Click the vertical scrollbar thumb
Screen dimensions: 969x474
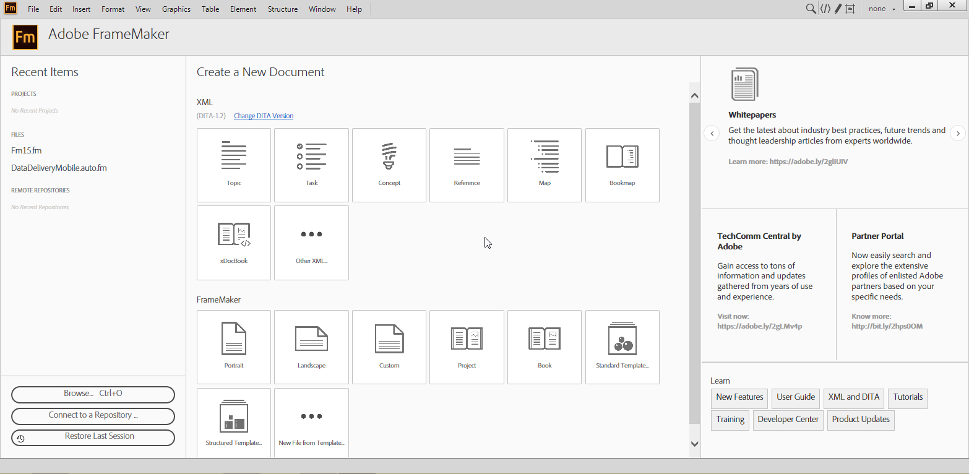(x=694, y=264)
